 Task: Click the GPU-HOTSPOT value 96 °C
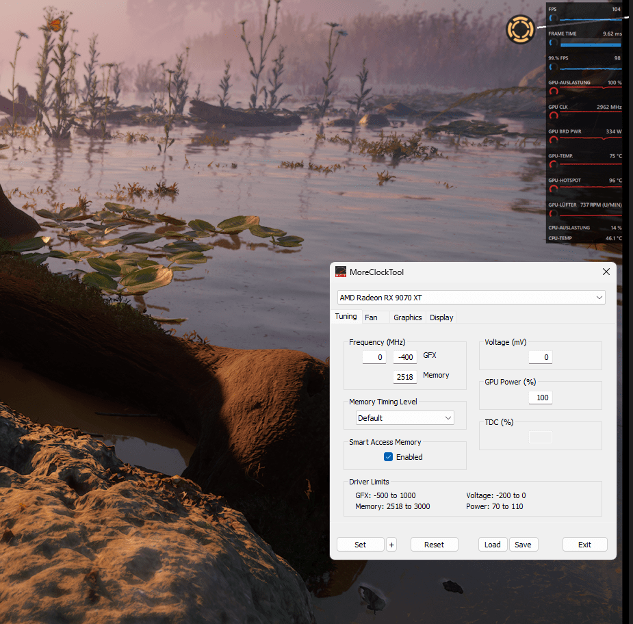point(616,180)
